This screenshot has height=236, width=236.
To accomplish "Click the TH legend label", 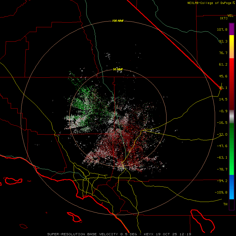I will click(x=225, y=204).
